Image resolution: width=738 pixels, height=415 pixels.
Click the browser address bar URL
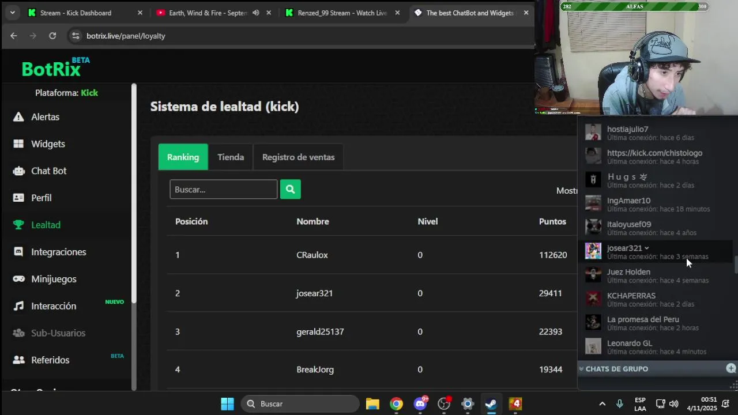coord(126,36)
